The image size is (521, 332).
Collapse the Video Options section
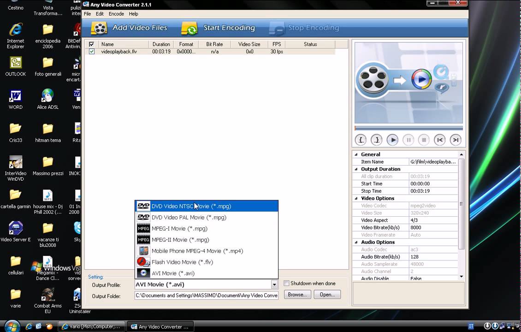[x=356, y=198]
